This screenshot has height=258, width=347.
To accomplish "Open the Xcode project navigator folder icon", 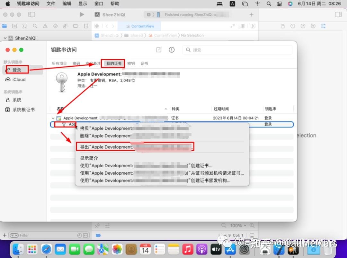I will tap(4, 26).
